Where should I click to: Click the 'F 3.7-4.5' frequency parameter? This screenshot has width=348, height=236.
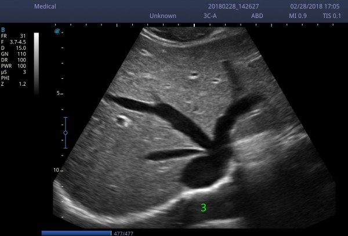(13, 42)
